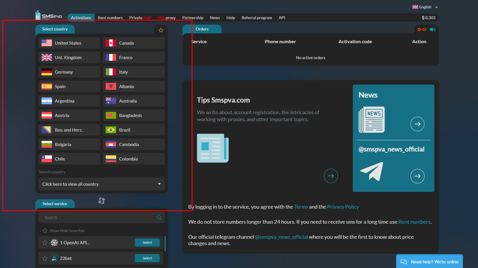Choose Bos. and Herz. country
The image size is (478, 268).
[x=69, y=130]
